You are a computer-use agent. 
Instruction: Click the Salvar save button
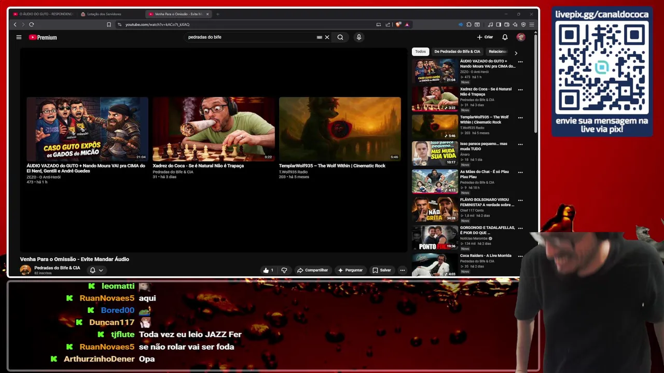382,270
